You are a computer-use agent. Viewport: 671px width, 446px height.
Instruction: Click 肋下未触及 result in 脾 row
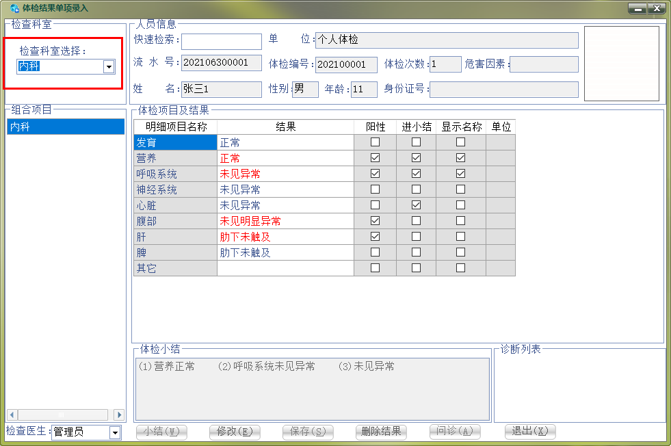pos(285,252)
